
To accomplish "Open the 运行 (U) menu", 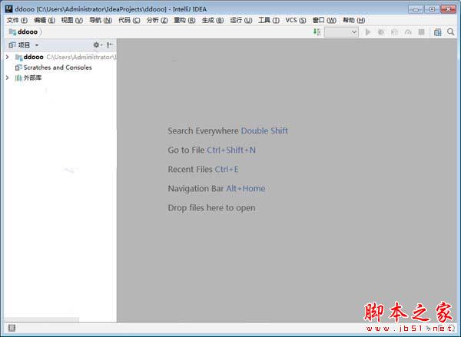I will (241, 20).
